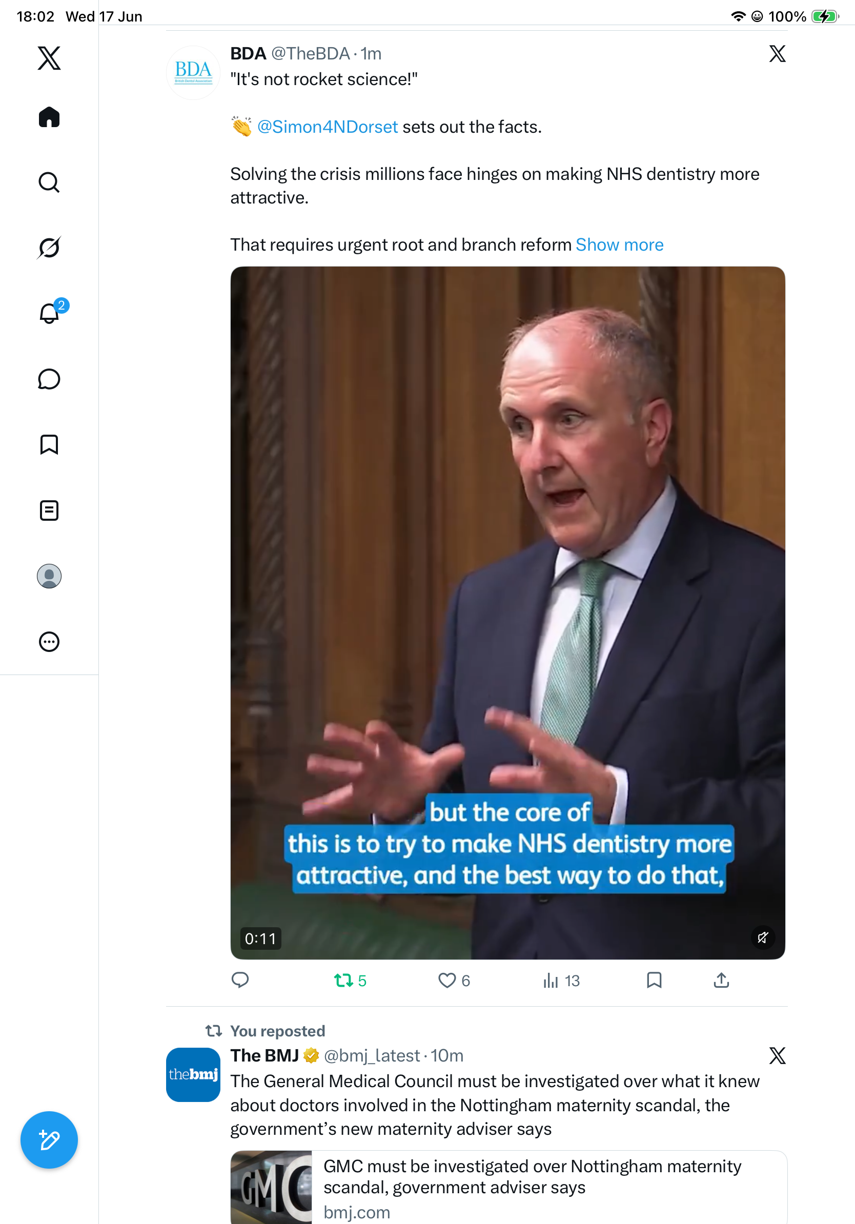This screenshot has width=855, height=1224.
Task: Unmute the BDA video
Action: 762,937
